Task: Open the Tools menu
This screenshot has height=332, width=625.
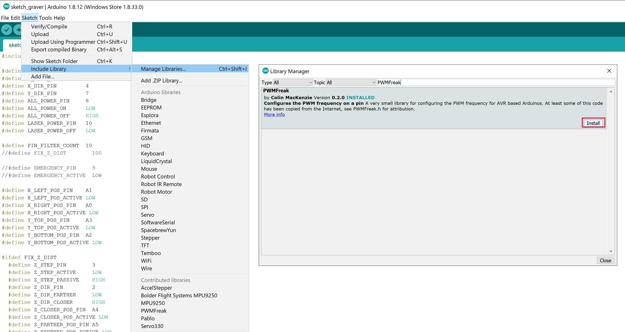Action: tap(45, 18)
